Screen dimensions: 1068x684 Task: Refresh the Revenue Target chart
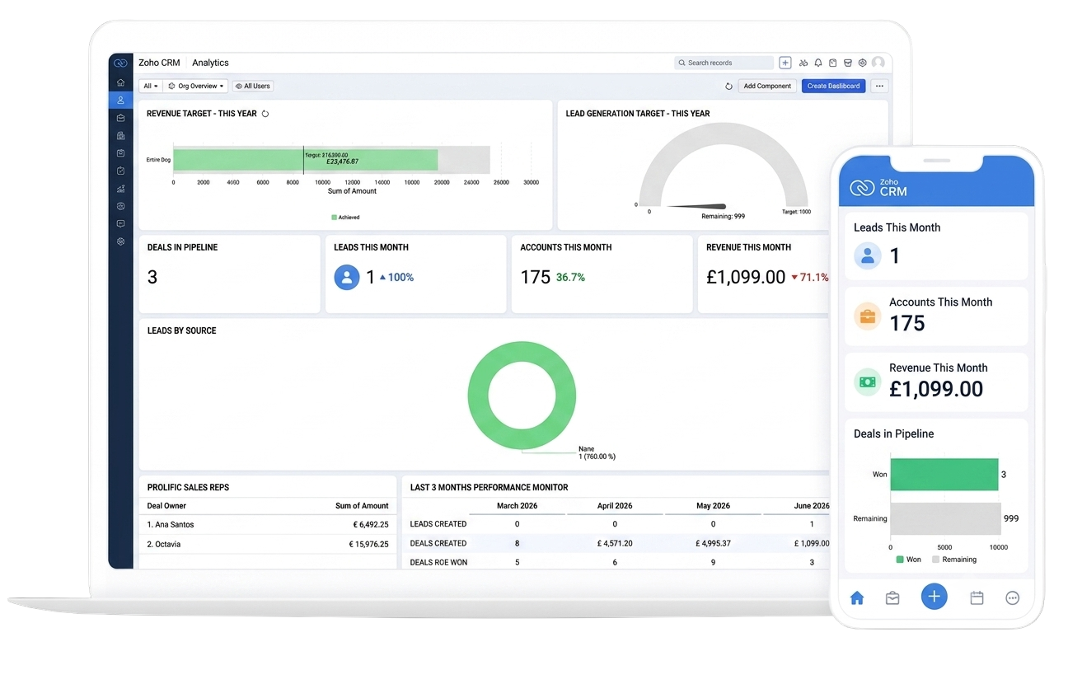point(265,114)
